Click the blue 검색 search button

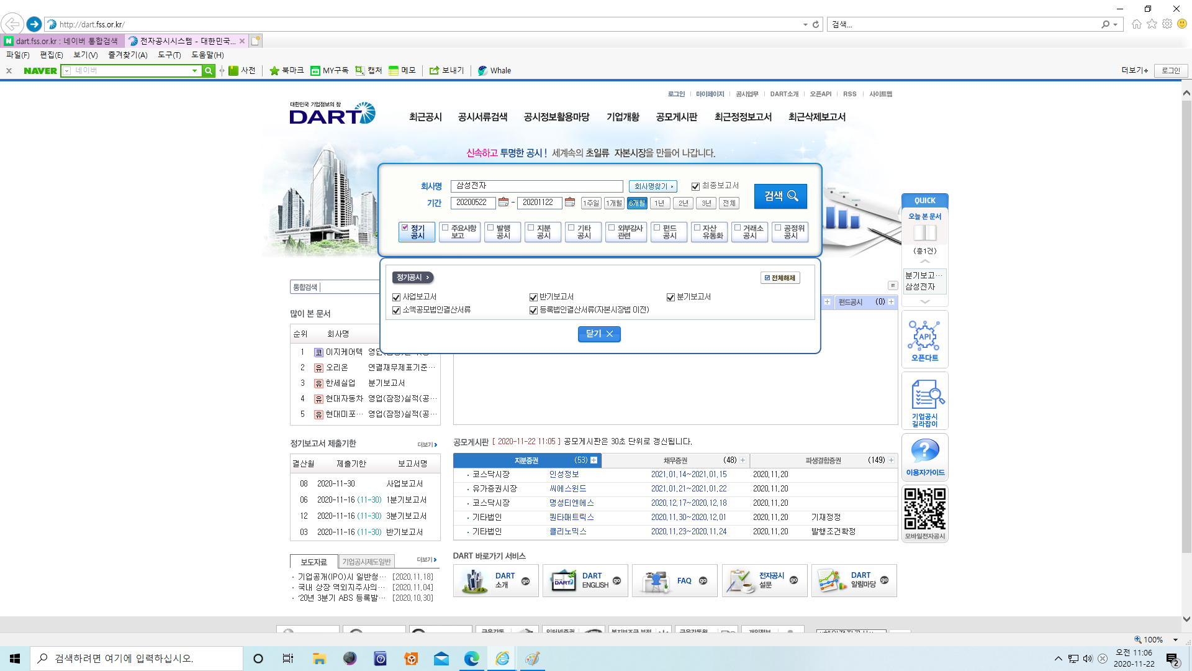click(x=780, y=196)
